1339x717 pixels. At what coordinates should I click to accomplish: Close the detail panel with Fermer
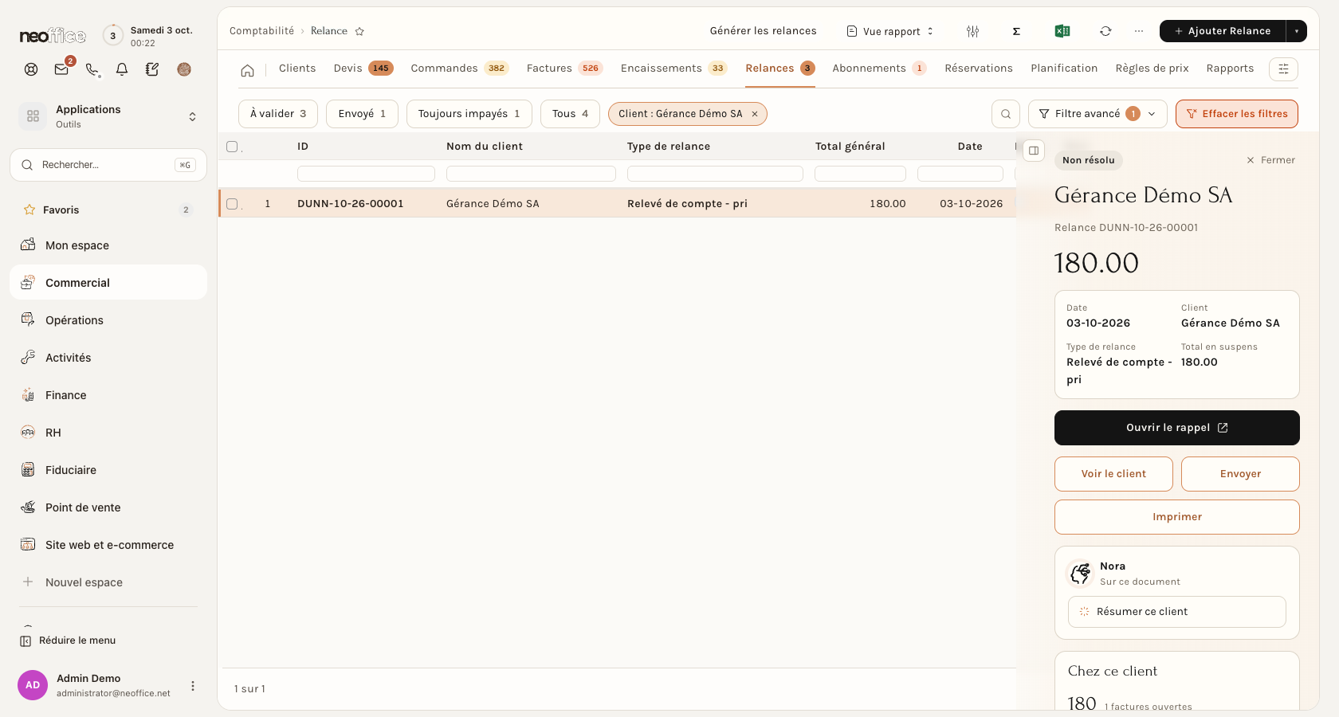pyautogui.click(x=1270, y=160)
